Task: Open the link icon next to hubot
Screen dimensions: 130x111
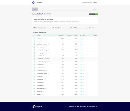Action: point(41,41)
